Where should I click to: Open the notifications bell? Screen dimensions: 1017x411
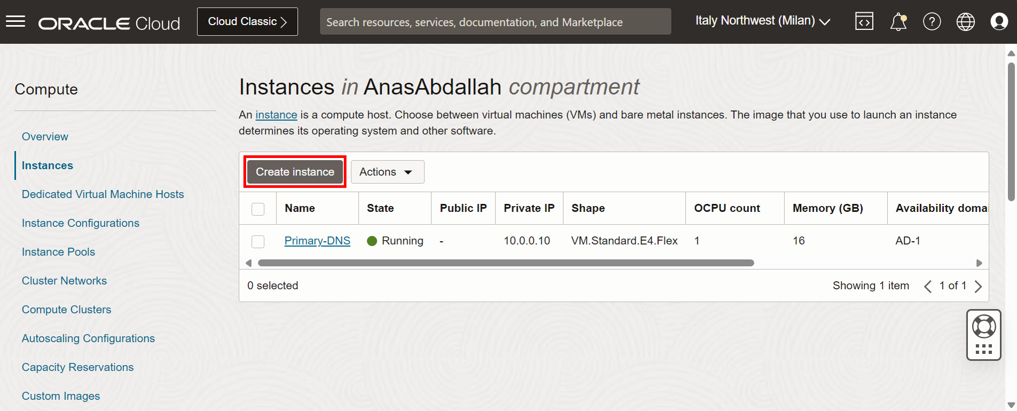(898, 22)
